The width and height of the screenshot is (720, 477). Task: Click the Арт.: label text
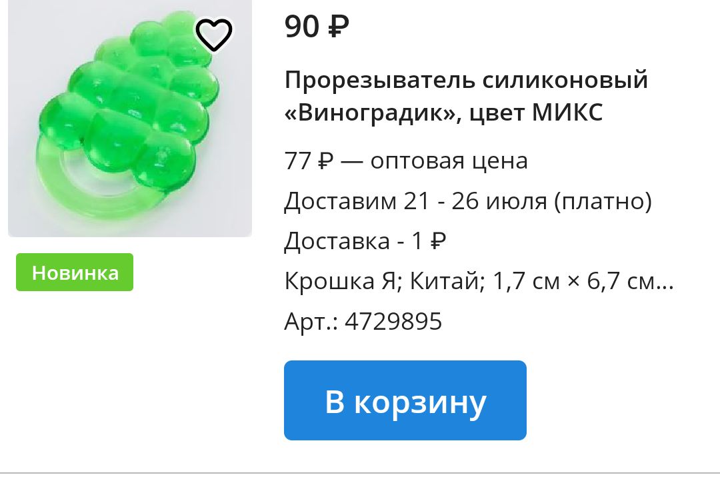pos(311,321)
